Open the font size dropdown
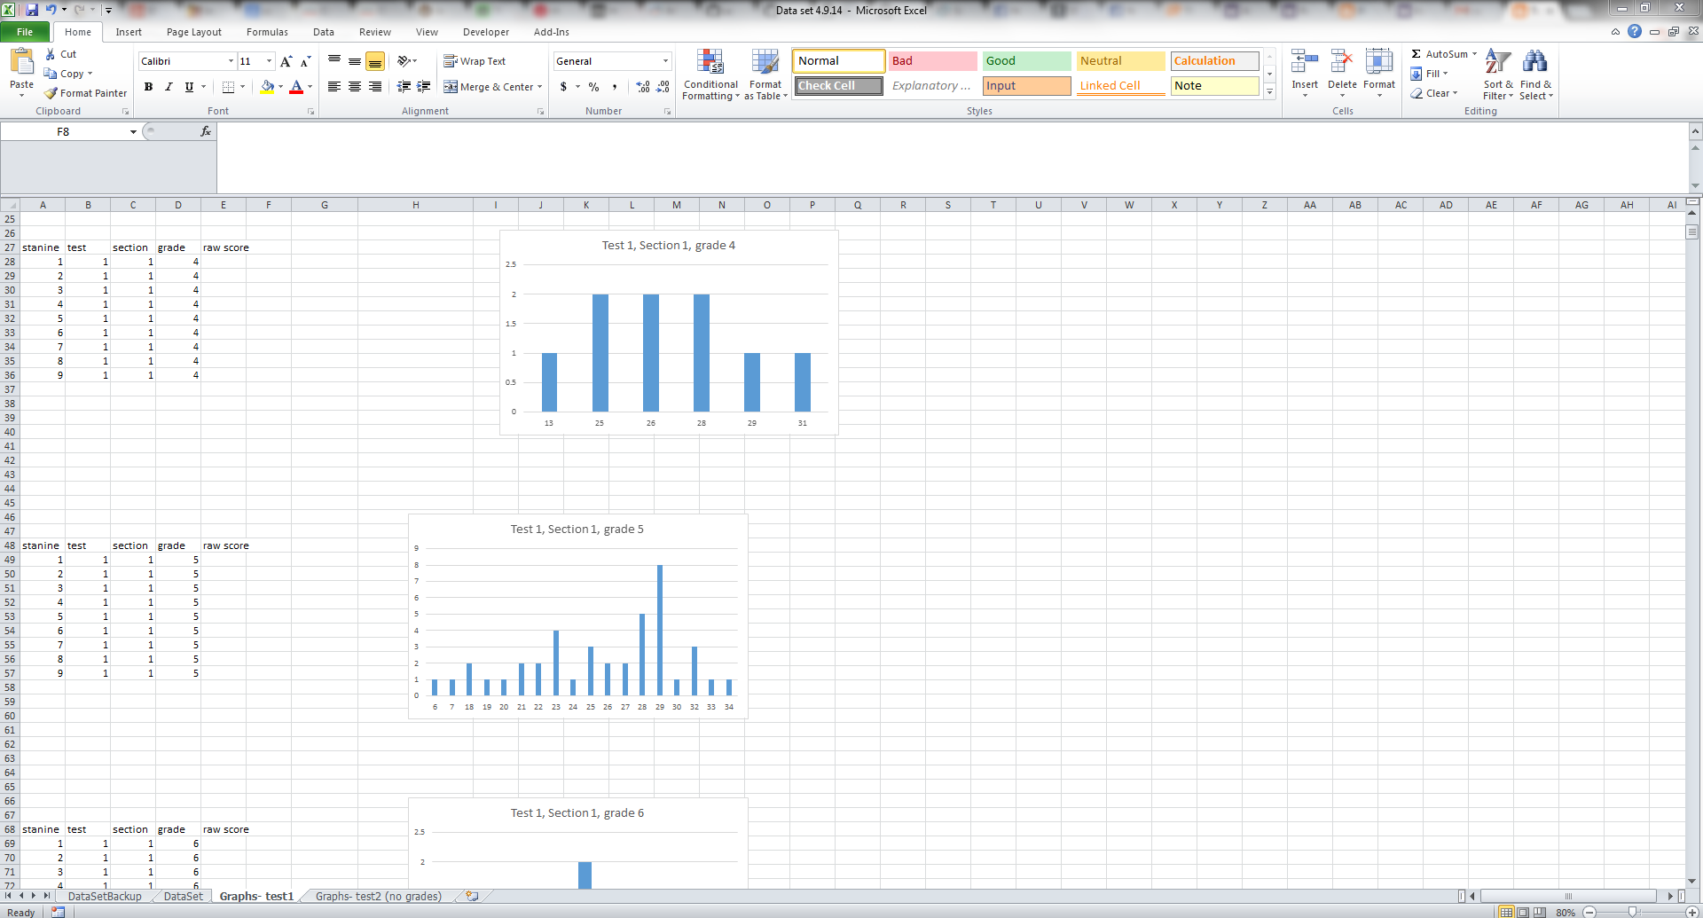1703x918 pixels. [x=270, y=61]
